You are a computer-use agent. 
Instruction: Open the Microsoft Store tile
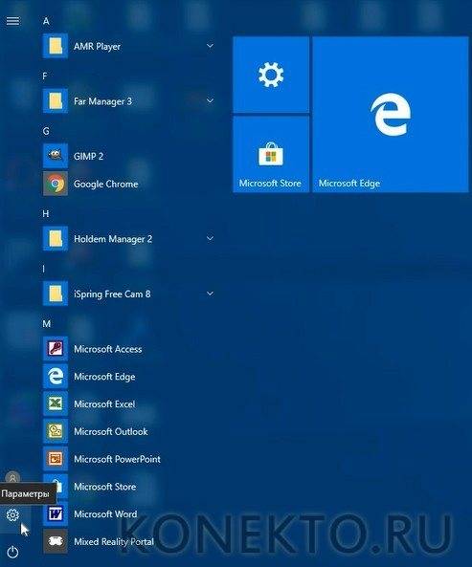pos(271,154)
